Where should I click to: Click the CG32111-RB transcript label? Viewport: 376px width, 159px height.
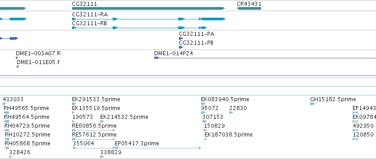(x=89, y=23)
